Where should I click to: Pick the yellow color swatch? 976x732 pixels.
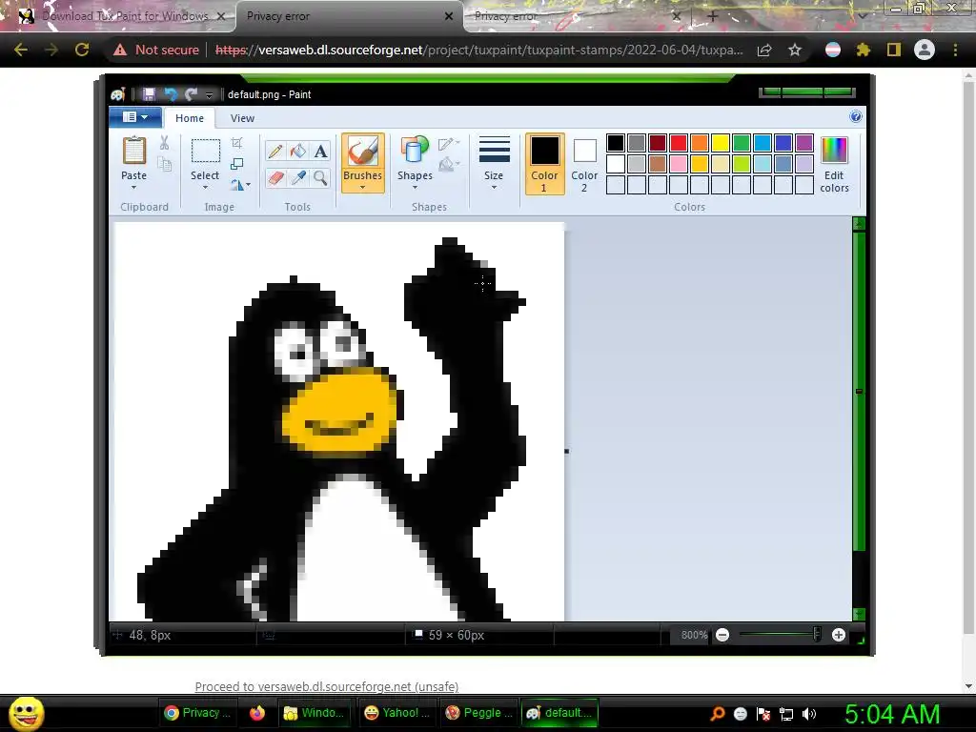[x=721, y=143]
